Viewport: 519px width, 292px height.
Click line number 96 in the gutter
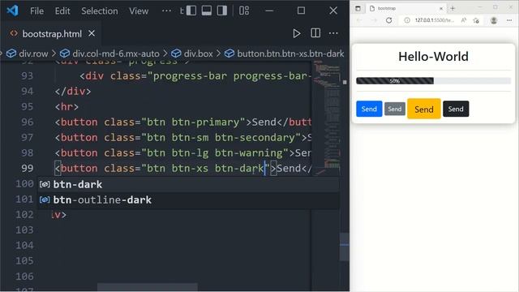coord(27,122)
